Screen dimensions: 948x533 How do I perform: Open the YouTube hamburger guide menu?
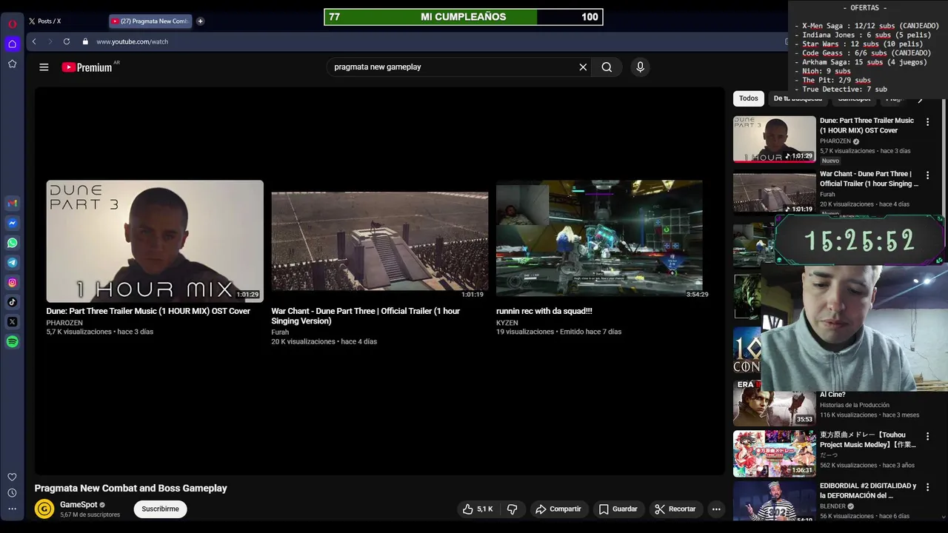click(x=44, y=67)
